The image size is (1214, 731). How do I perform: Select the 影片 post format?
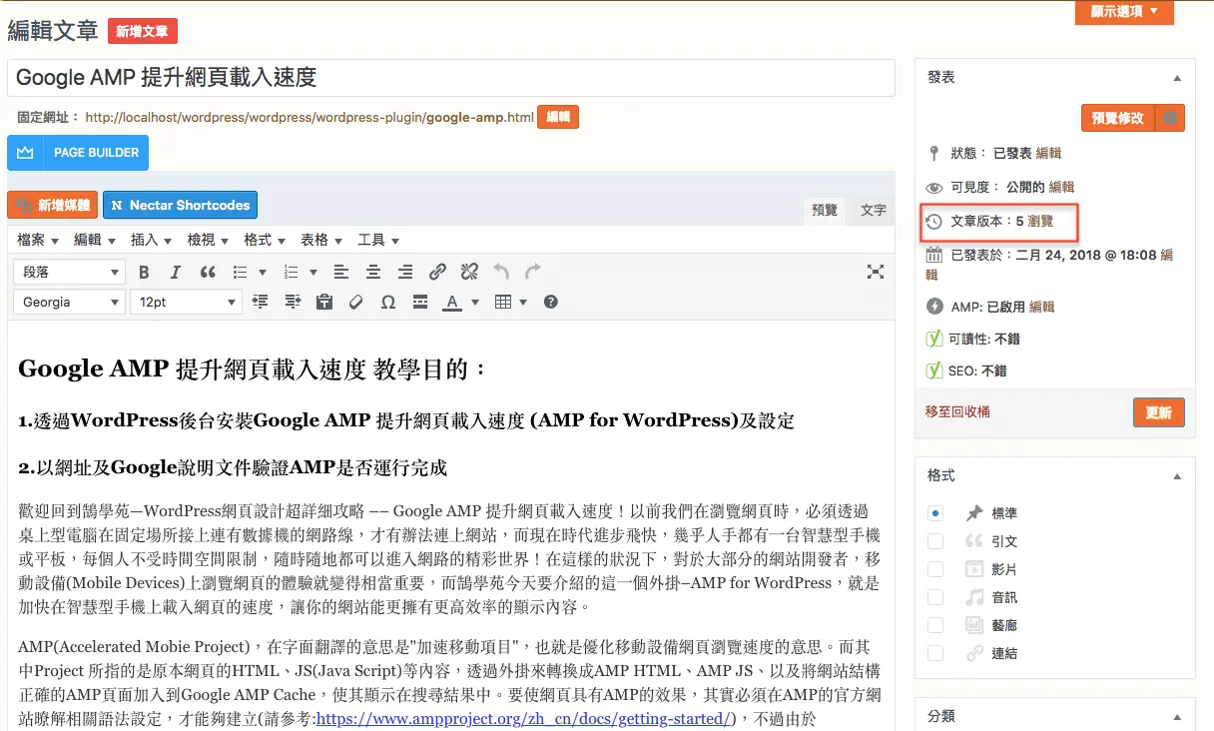(935, 569)
